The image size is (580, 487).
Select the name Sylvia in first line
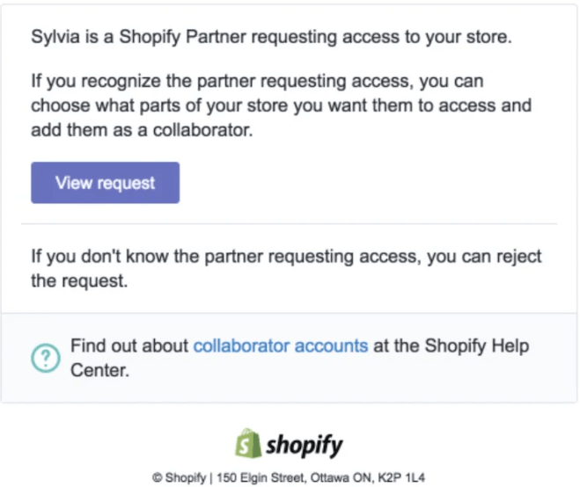[x=55, y=37]
